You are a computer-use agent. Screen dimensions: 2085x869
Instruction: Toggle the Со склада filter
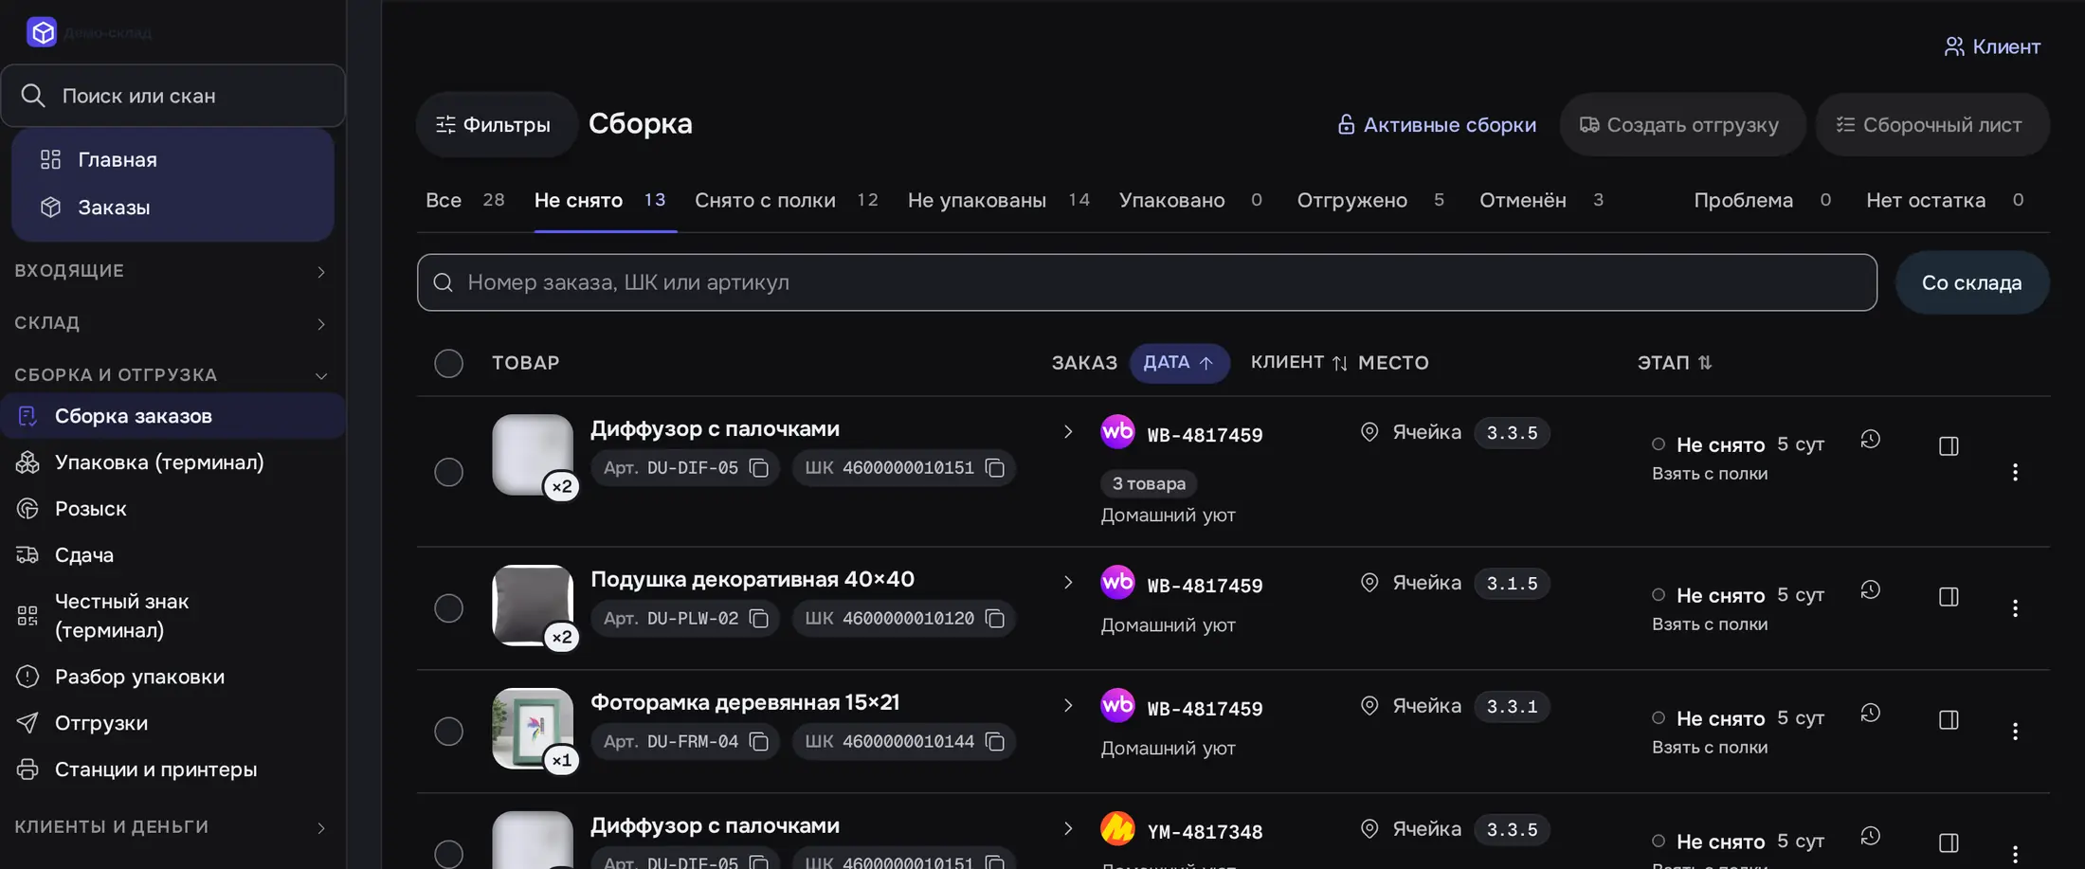1971,282
